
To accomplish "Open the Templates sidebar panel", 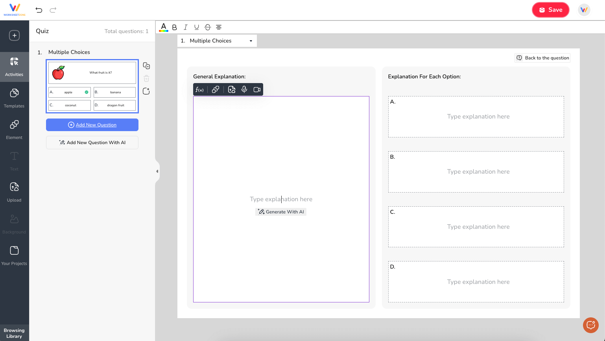I will pos(15,98).
